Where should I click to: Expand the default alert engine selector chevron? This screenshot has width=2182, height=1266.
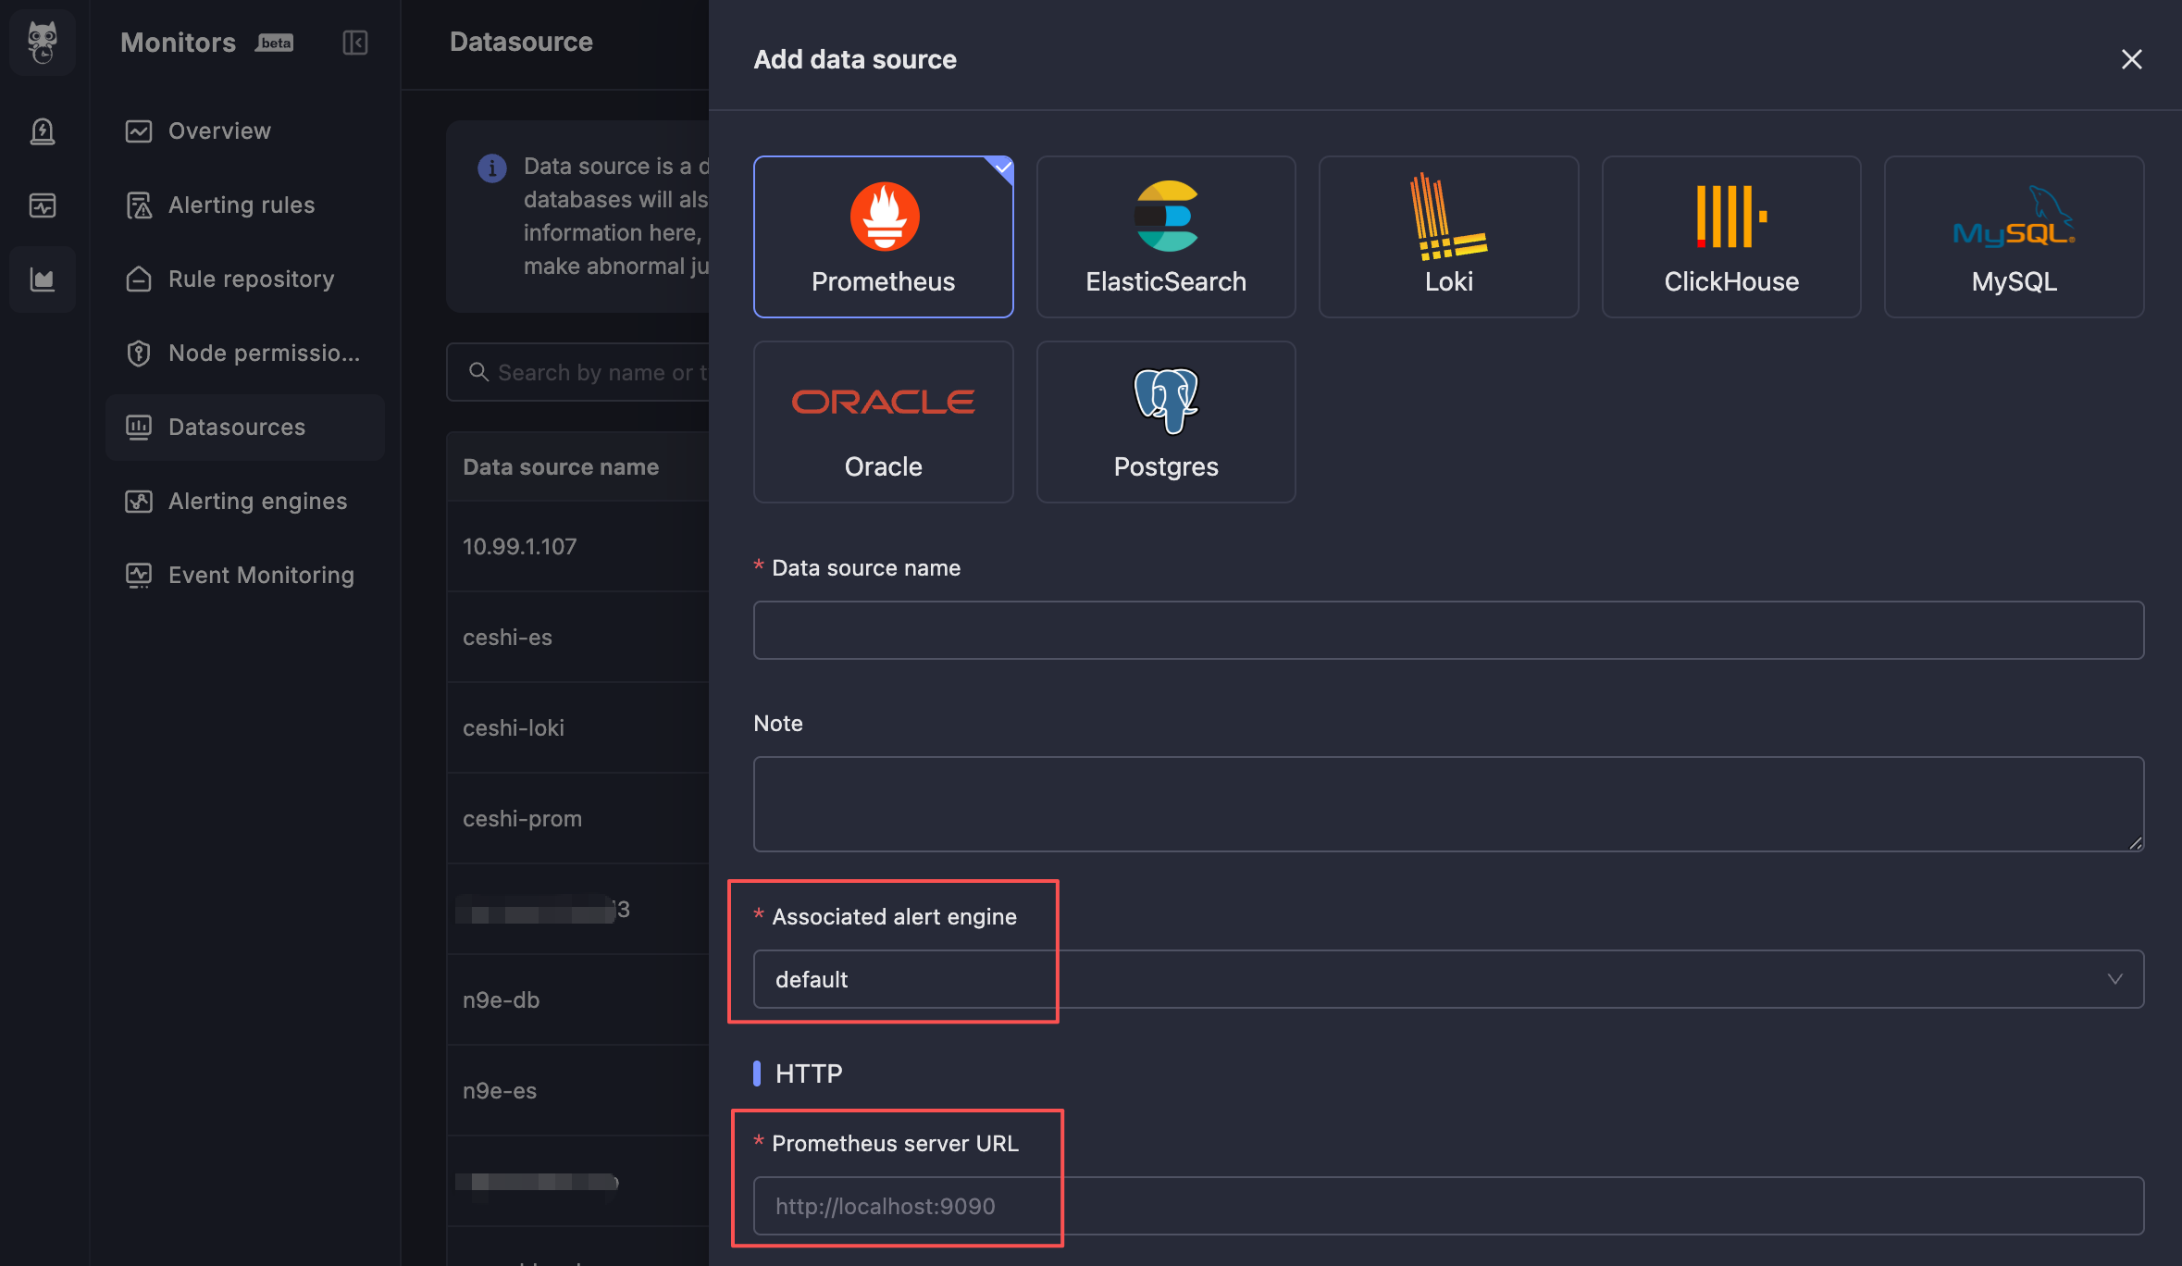pyautogui.click(x=2115, y=979)
